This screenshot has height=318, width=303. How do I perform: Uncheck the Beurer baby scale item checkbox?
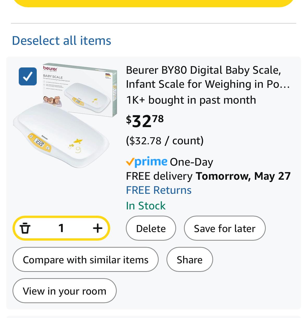coord(28,76)
